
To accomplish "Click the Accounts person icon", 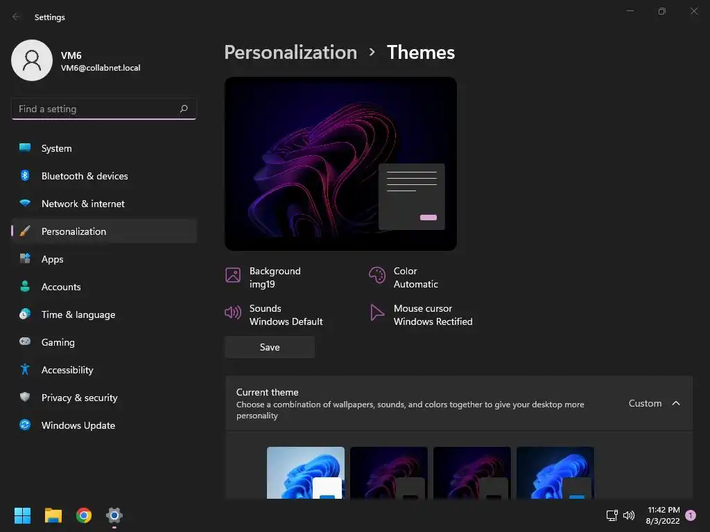I will (25, 286).
